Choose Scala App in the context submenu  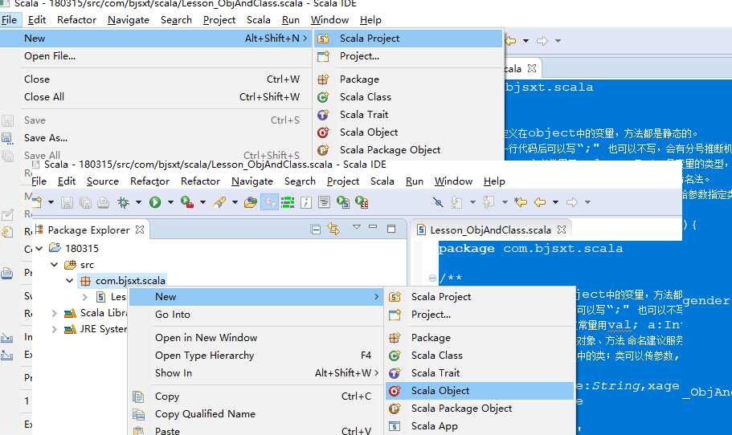click(x=480, y=426)
